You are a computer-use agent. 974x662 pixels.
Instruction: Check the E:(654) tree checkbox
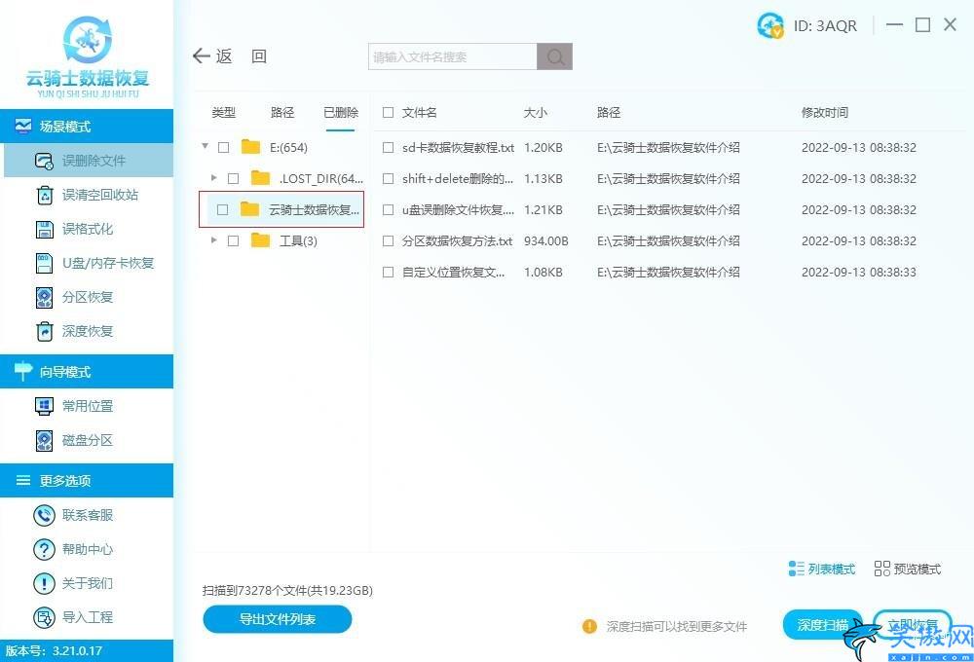[x=224, y=147]
